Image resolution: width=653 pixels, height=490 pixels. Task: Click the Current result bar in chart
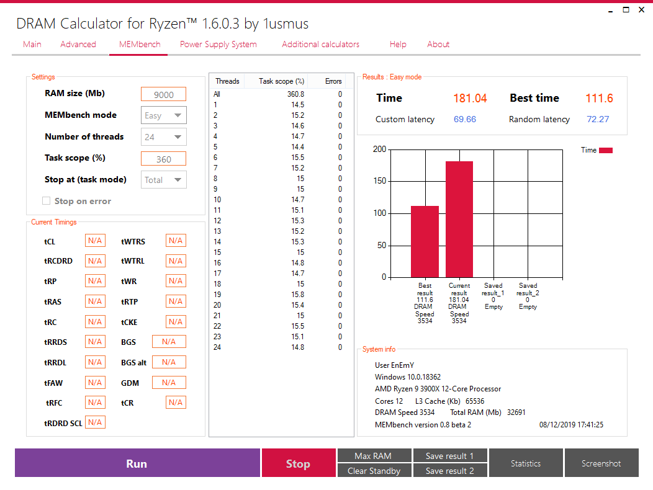pyautogui.click(x=459, y=219)
